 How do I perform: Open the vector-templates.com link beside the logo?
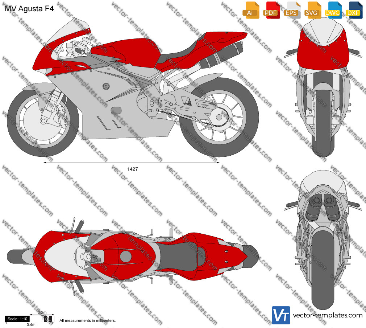point(328,315)
